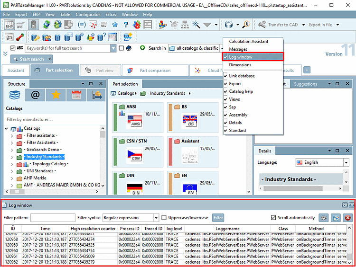
Task: Open the Filter syntax dropdown
Action: 156,218
